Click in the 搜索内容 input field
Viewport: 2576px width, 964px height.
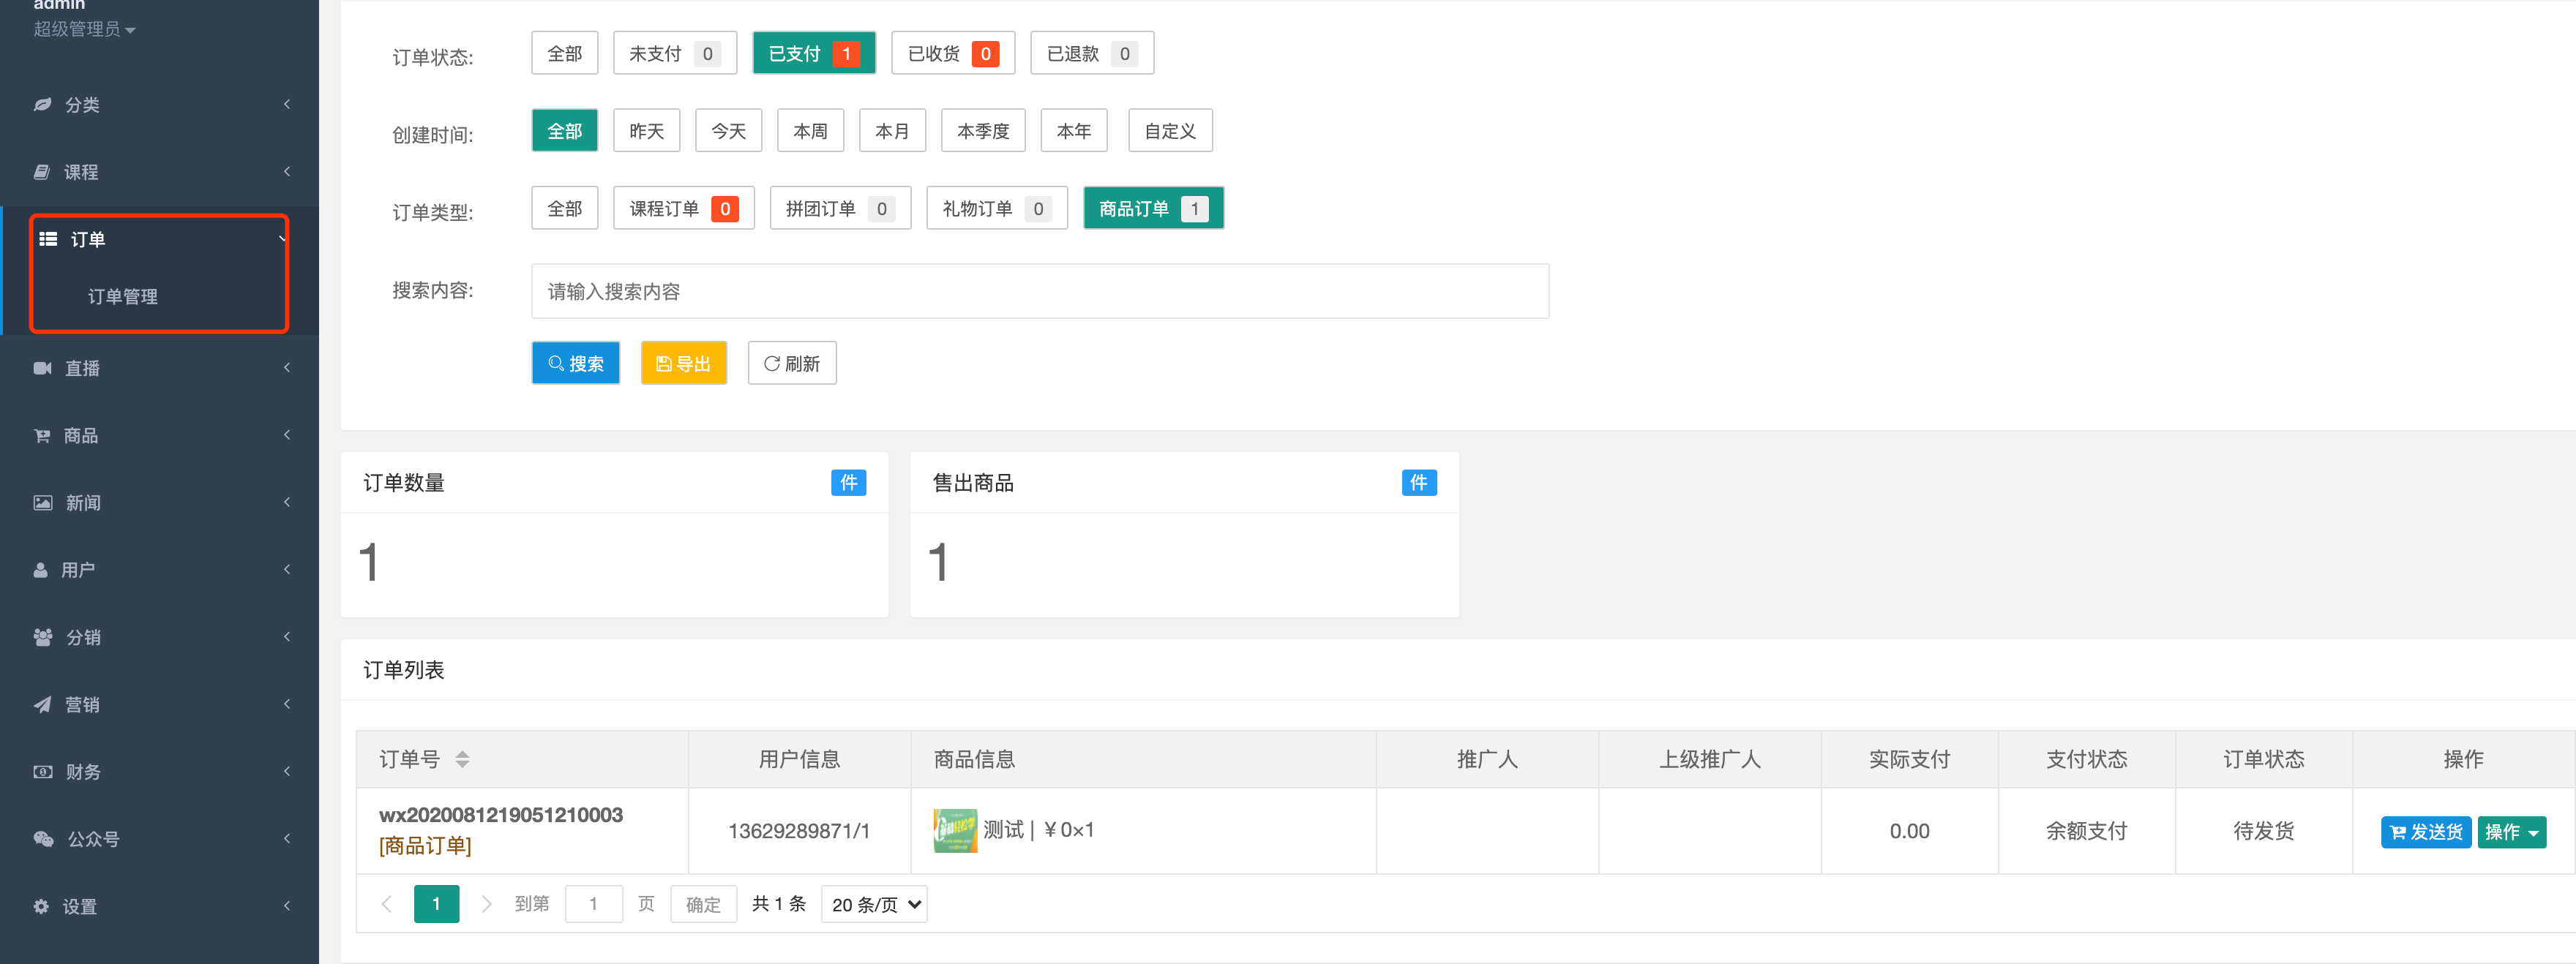click(1040, 290)
